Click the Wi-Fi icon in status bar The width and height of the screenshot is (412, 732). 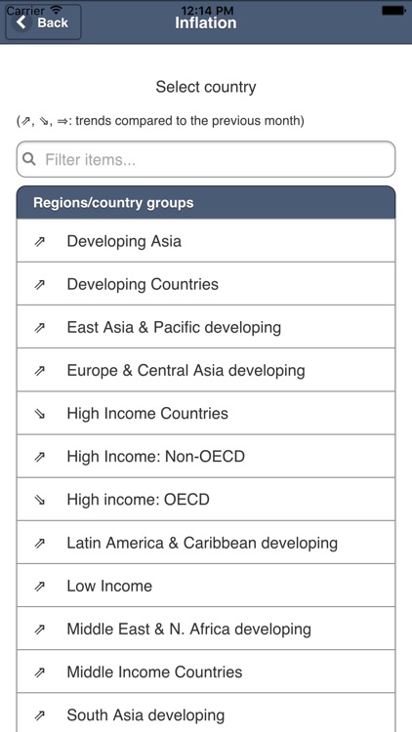coord(57,10)
